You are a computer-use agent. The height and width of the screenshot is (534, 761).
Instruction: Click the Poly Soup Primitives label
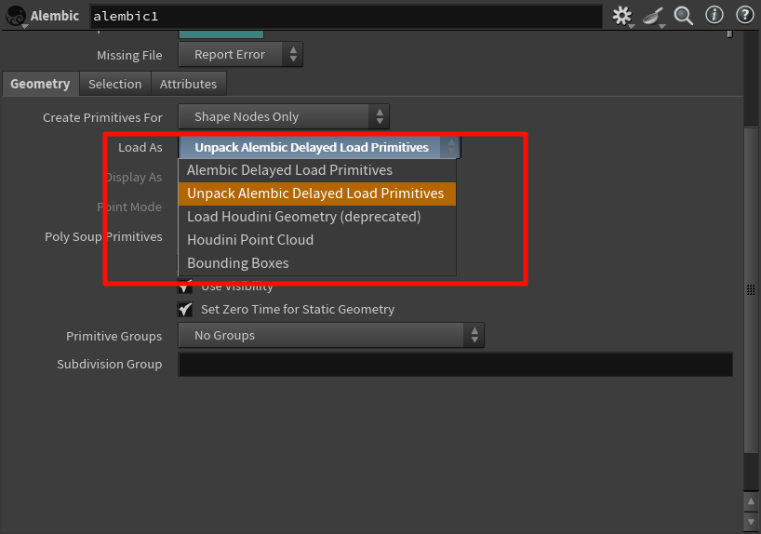103,237
